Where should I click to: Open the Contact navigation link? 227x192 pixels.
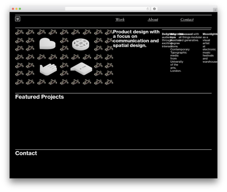click(x=187, y=20)
